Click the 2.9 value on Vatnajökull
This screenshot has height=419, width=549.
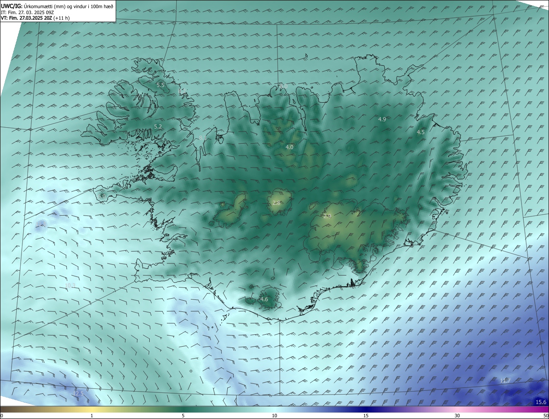(x=327, y=216)
